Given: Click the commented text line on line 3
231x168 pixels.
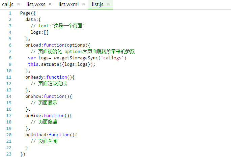Looking at the screenshot, I should (58, 26).
